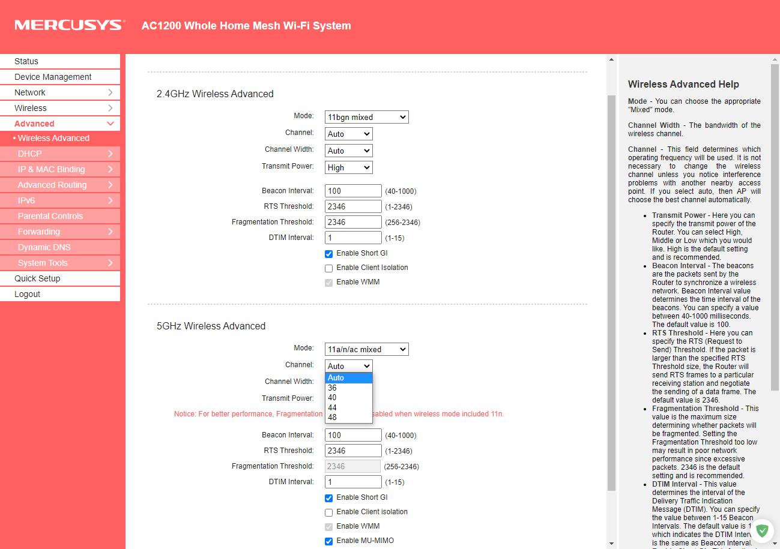
Task: Open the 2.4GHz Mode dropdown
Action: click(366, 117)
